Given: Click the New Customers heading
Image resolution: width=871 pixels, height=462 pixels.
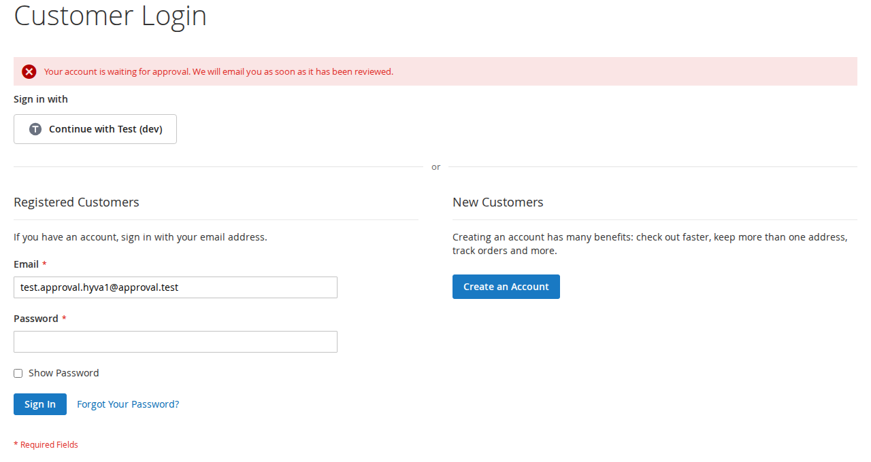Looking at the screenshot, I should [x=498, y=202].
